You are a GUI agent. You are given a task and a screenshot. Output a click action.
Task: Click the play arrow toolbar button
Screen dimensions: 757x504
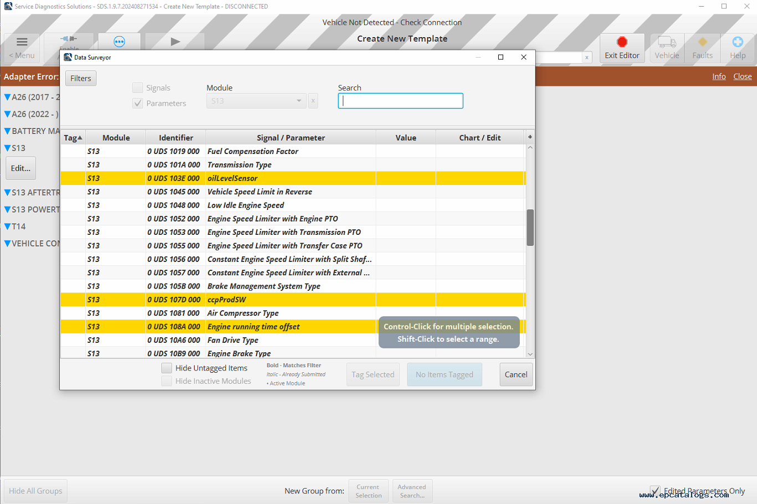tap(175, 42)
